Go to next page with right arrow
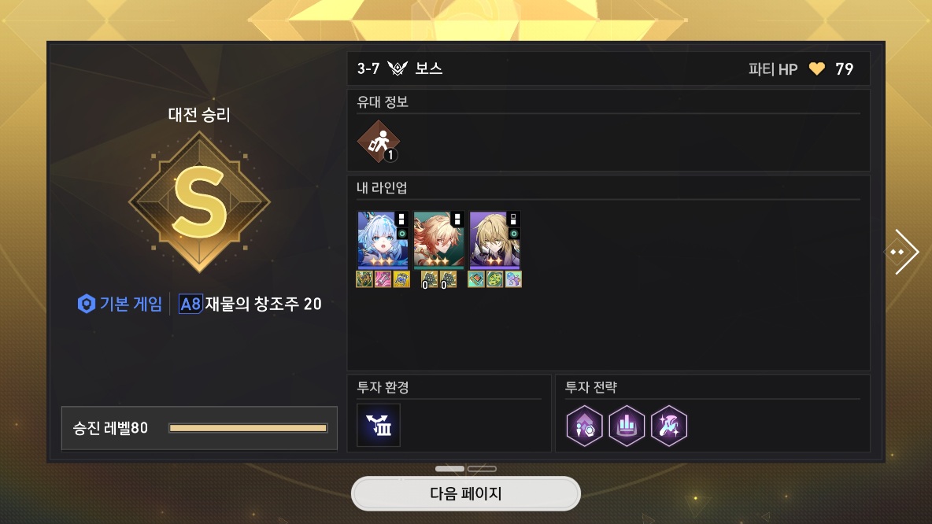The image size is (932, 524). [x=902, y=252]
